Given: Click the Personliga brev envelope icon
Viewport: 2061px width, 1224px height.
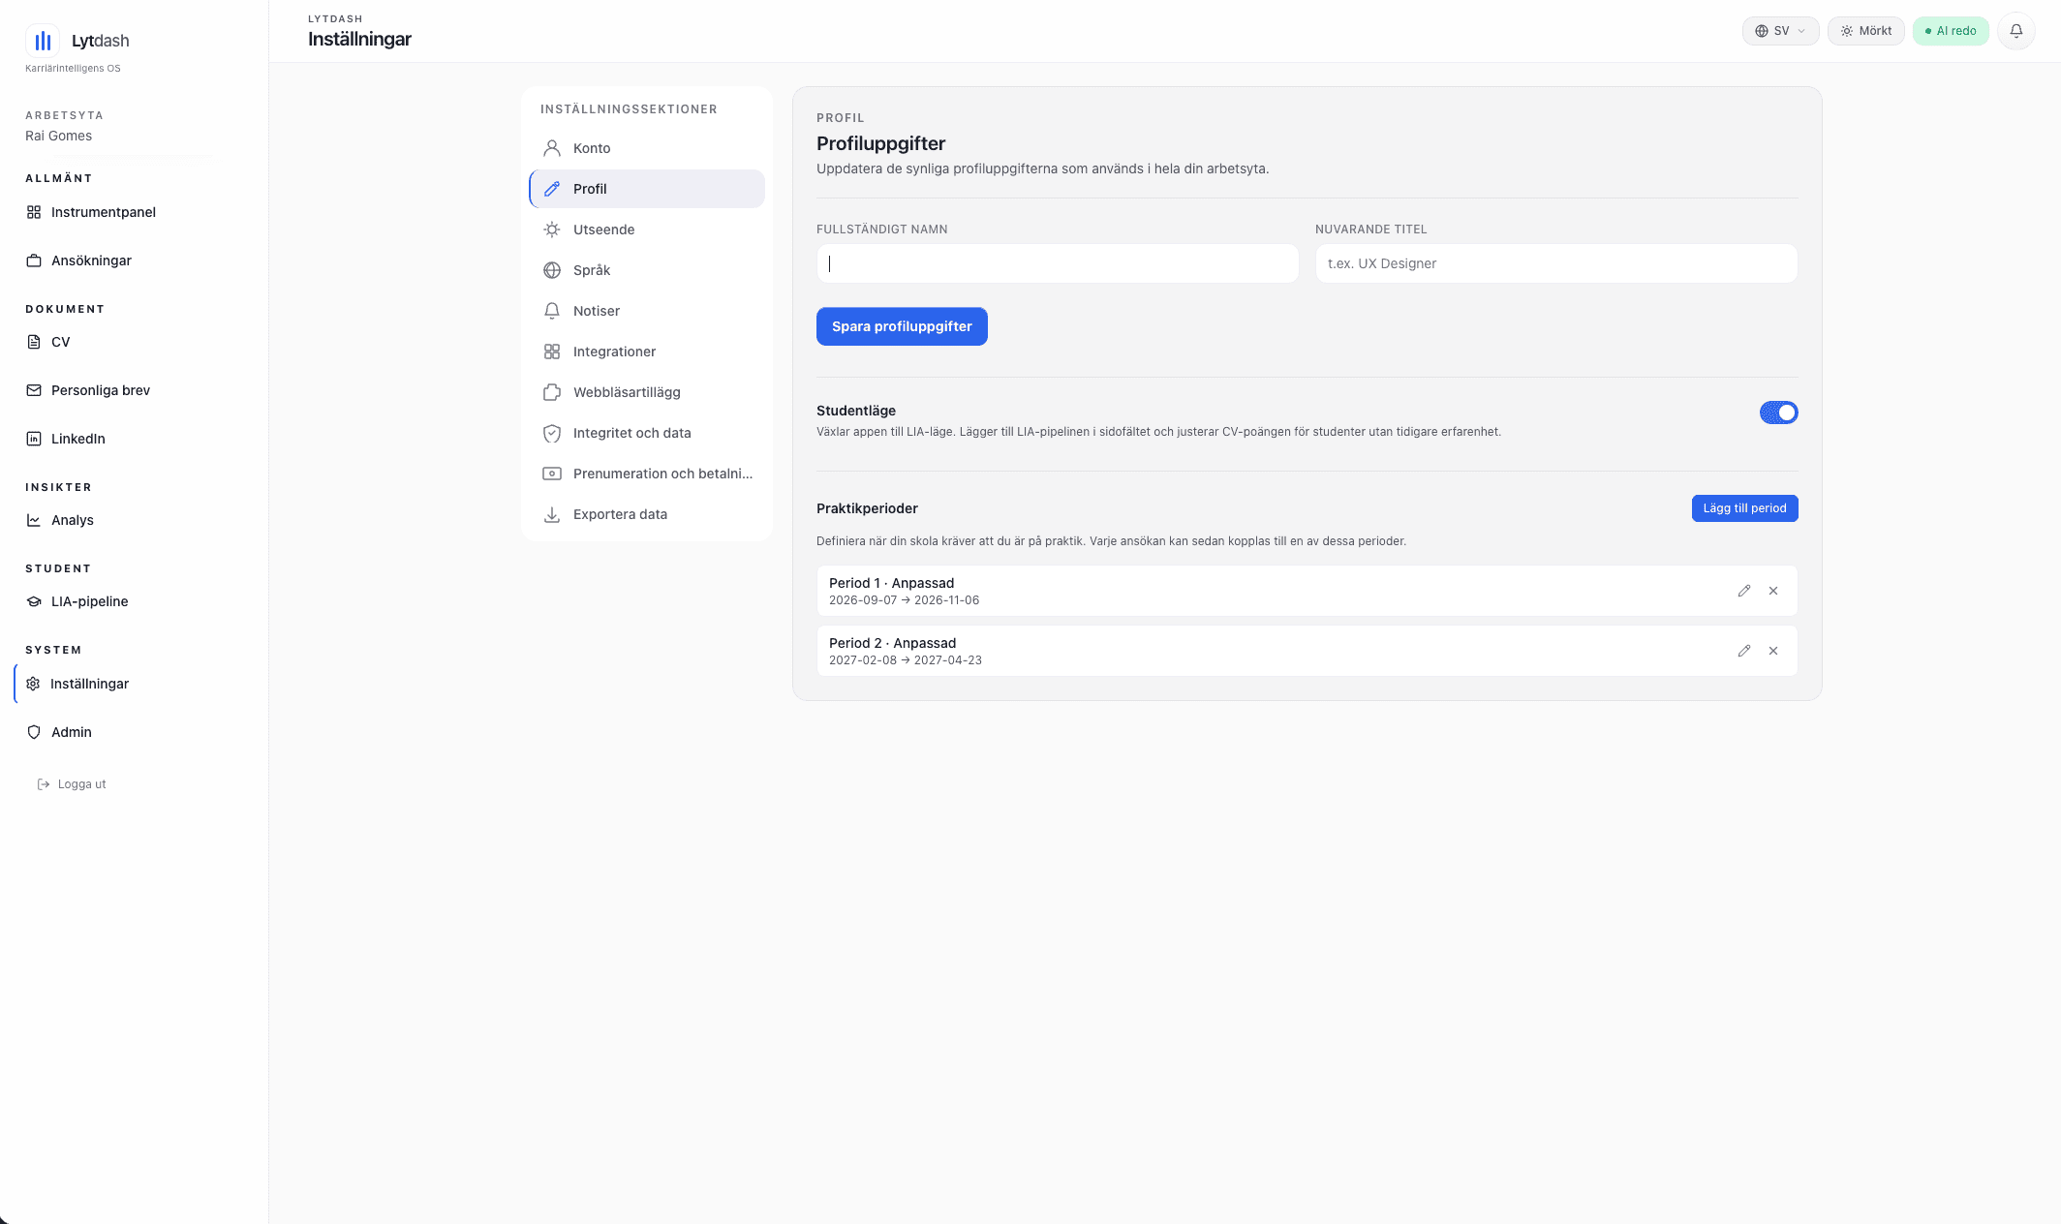Looking at the screenshot, I should click(x=34, y=390).
